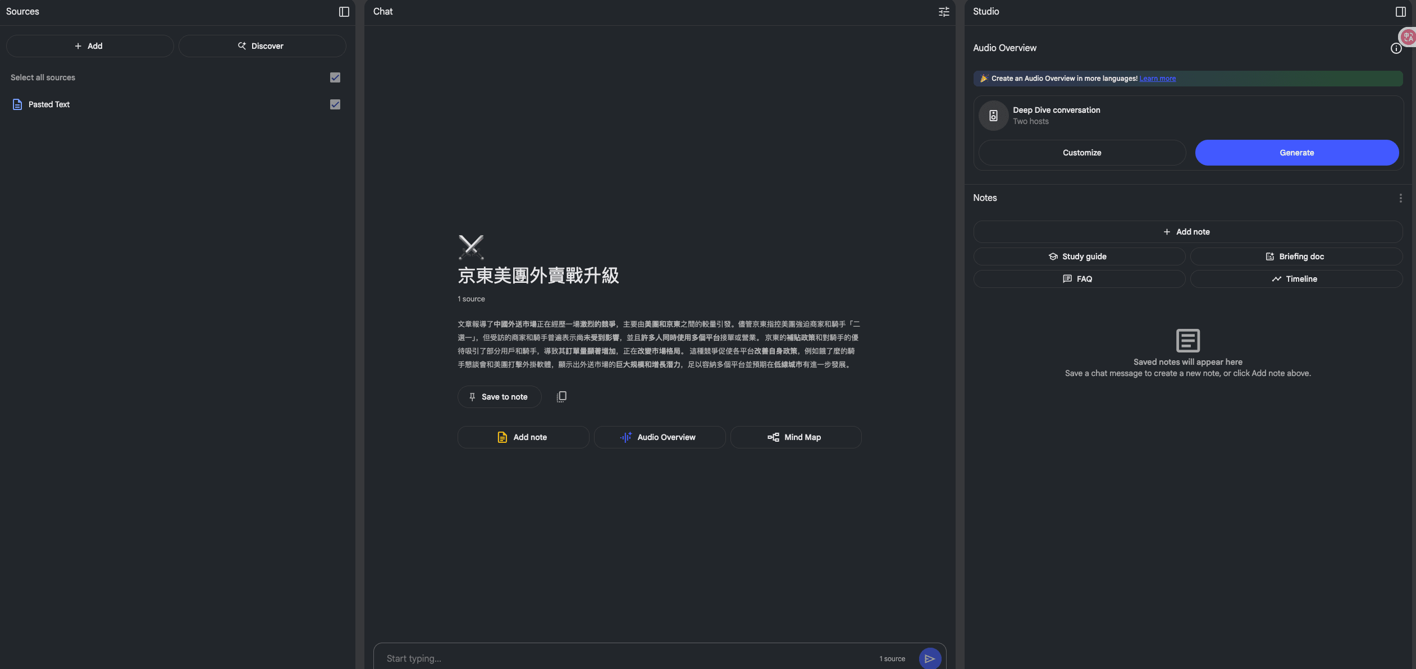The image size is (1416, 669).
Task: Click the Deep Dive speaker icon
Action: pyautogui.click(x=993, y=116)
